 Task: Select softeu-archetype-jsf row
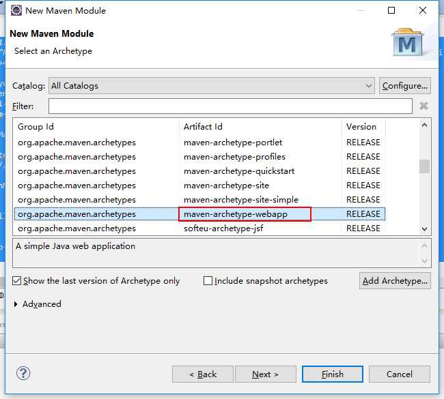(x=199, y=228)
